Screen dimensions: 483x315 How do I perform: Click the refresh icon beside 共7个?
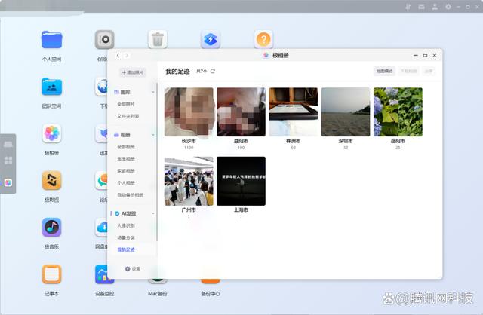[x=213, y=71]
